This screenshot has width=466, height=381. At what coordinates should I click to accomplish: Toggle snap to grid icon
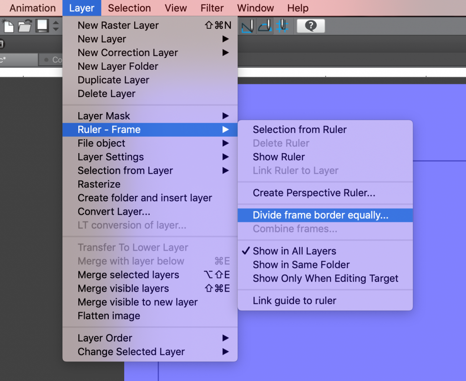282,26
